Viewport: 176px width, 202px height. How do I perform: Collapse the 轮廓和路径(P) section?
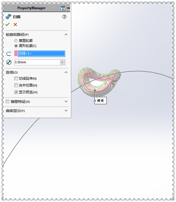(x=66, y=34)
